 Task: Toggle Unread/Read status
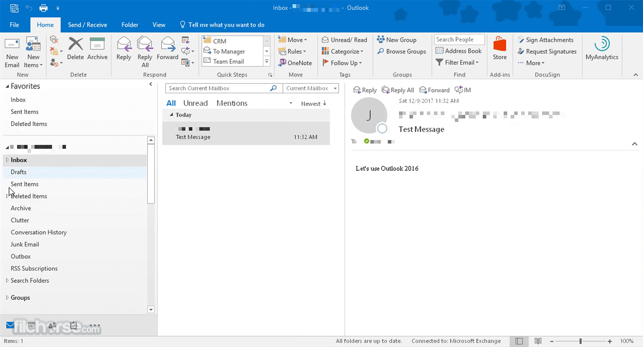pyautogui.click(x=344, y=40)
